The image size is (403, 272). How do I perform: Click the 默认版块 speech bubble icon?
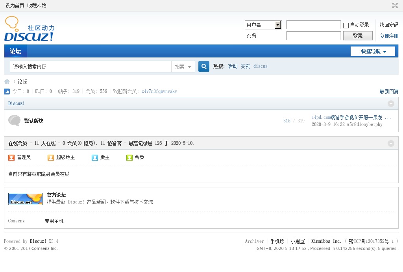tap(14, 121)
